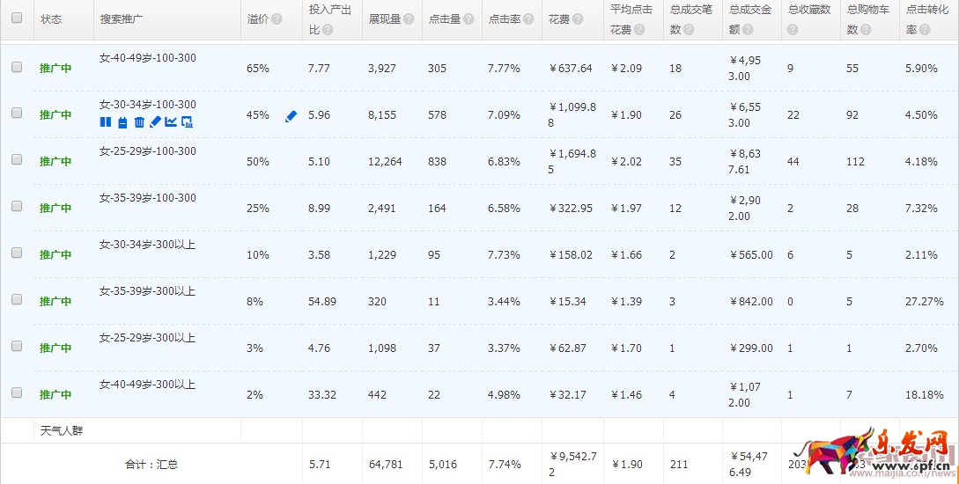Tick the checkbox for 女-35-39岁-300以上 row

pos(17,299)
